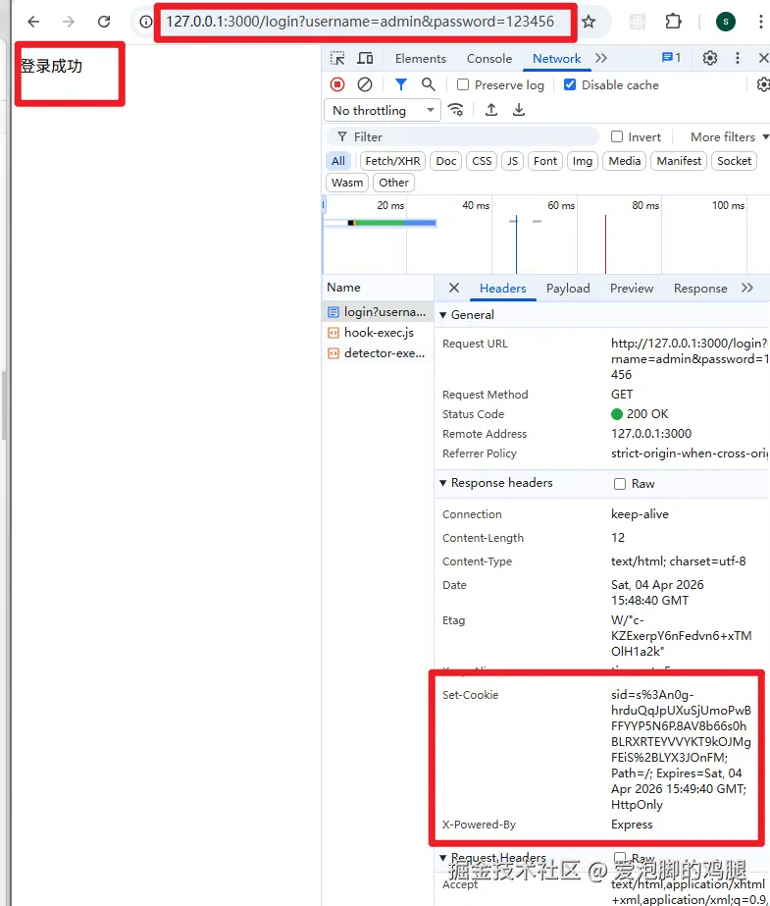This screenshot has height=906, width=770.
Task: Enable Raw for Response headers
Action: coord(620,484)
